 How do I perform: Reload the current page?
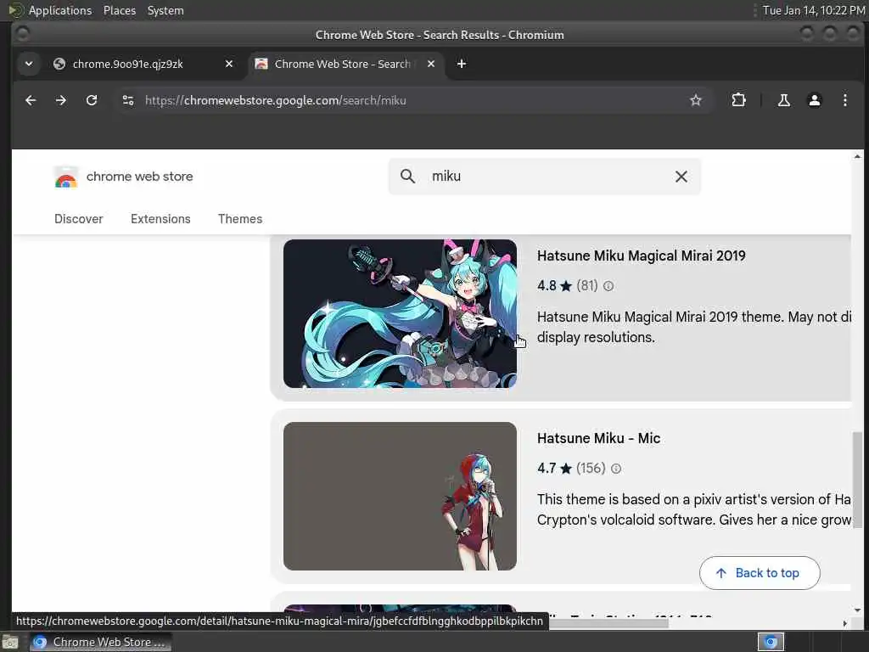point(92,100)
